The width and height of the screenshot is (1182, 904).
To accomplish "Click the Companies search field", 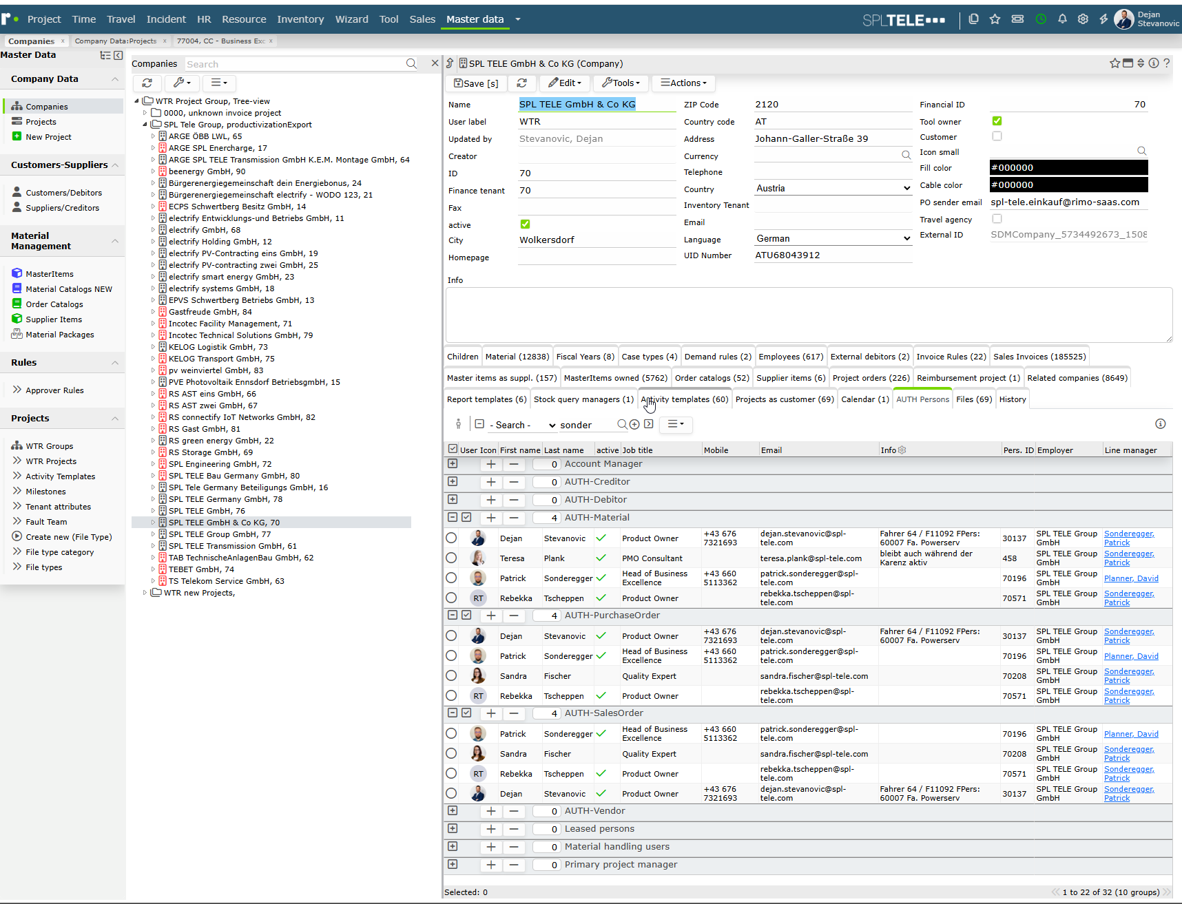I will point(295,64).
